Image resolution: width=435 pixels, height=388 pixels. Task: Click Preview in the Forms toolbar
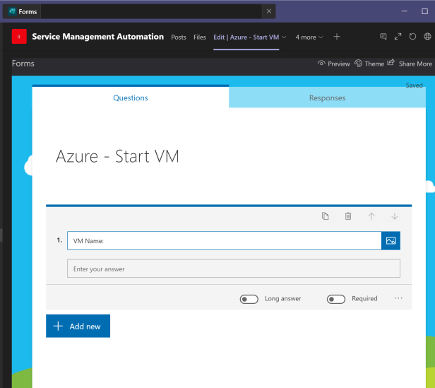[334, 64]
